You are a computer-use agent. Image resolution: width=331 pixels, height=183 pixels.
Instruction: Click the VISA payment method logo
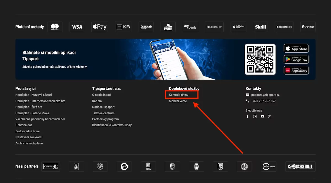[77, 27]
